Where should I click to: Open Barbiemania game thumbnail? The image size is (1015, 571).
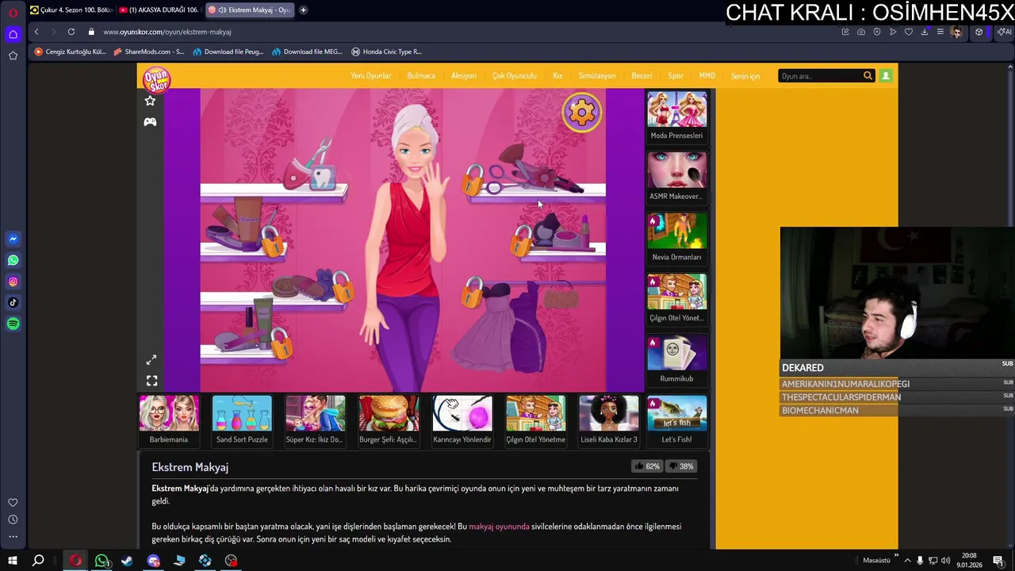pos(169,420)
